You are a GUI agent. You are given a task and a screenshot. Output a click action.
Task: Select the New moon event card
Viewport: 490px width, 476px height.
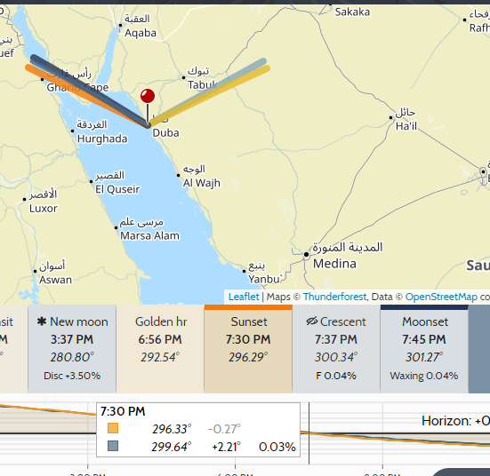coord(72,349)
